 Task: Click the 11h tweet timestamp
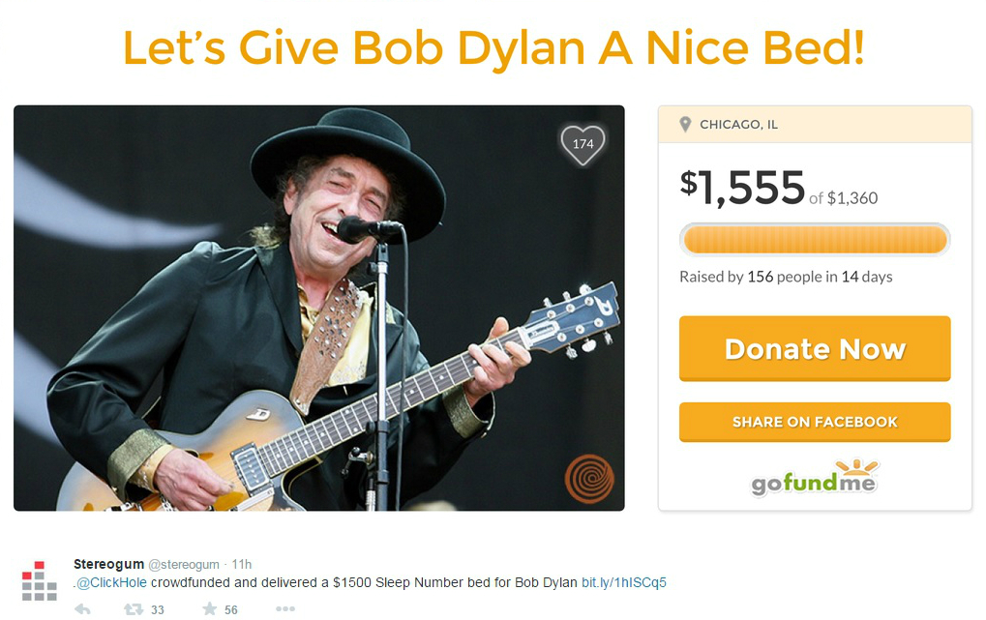click(x=242, y=564)
